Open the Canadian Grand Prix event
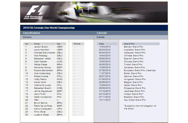188x123 pixels. coord(134,67)
